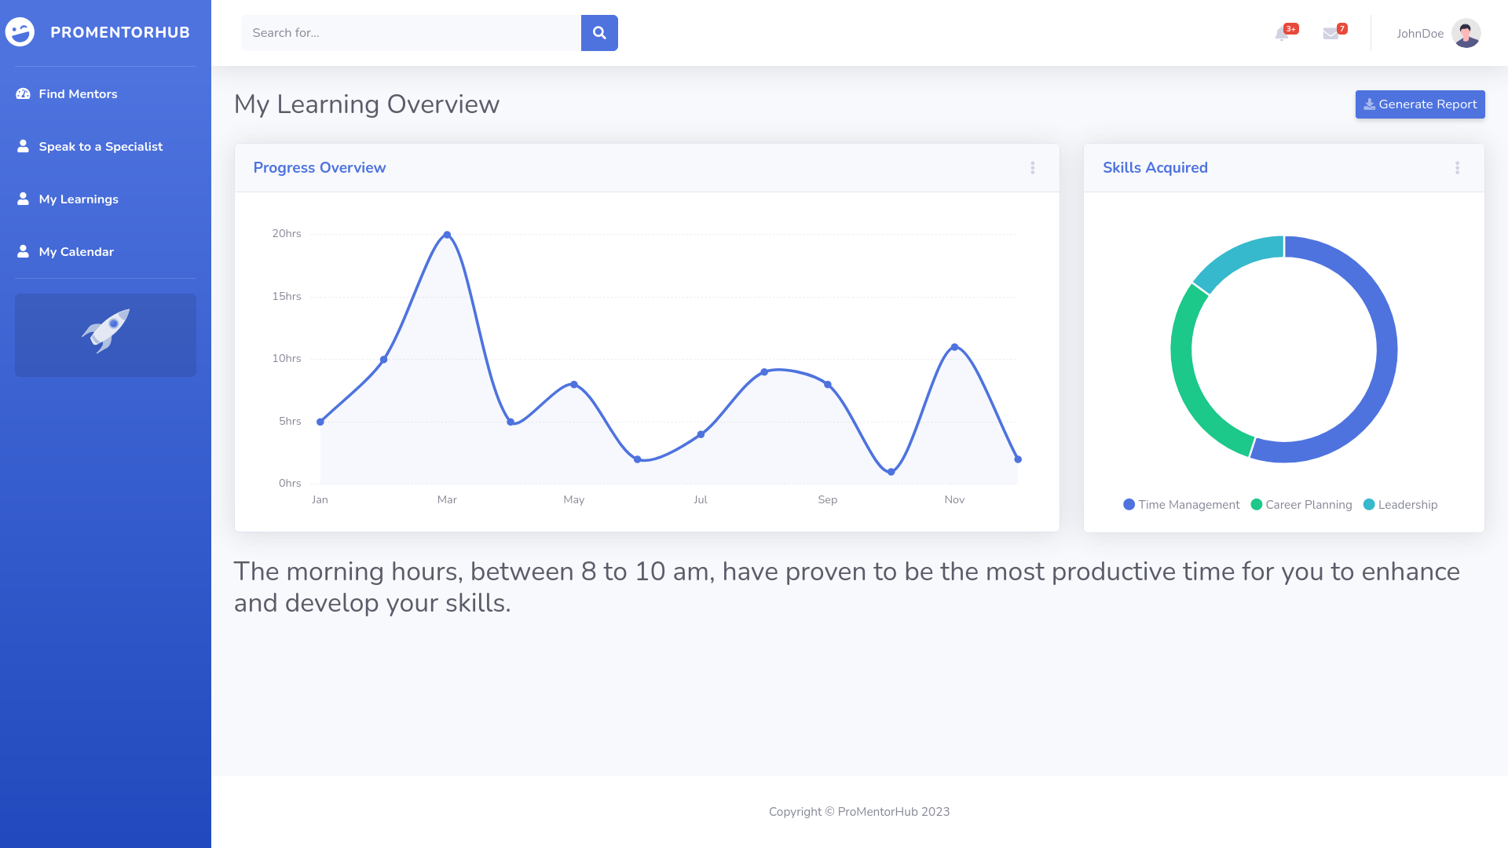Click the My Calendar person icon
The height and width of the screenshot is (848, 1508).
pos(24,252)
